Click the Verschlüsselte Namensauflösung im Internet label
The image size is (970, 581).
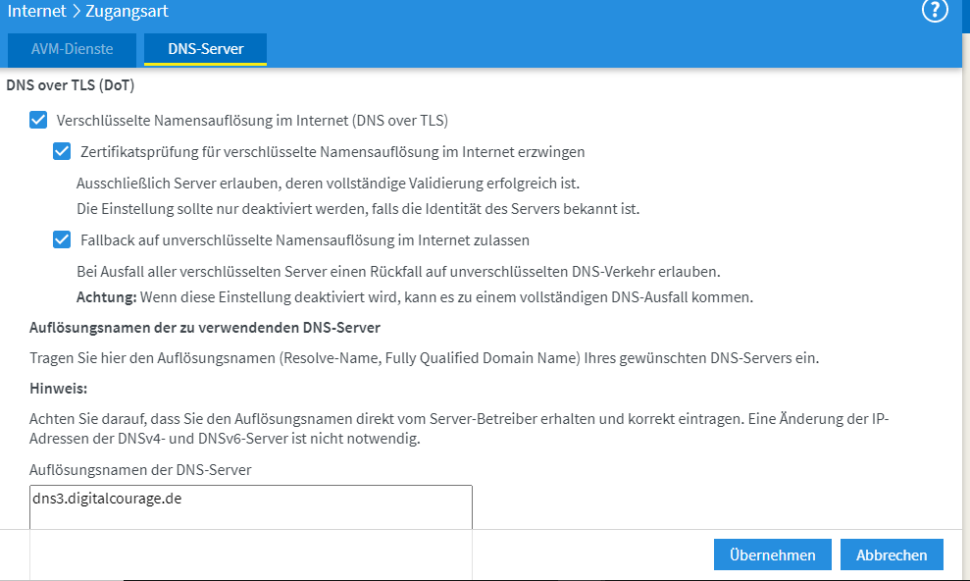click(252, 121)
